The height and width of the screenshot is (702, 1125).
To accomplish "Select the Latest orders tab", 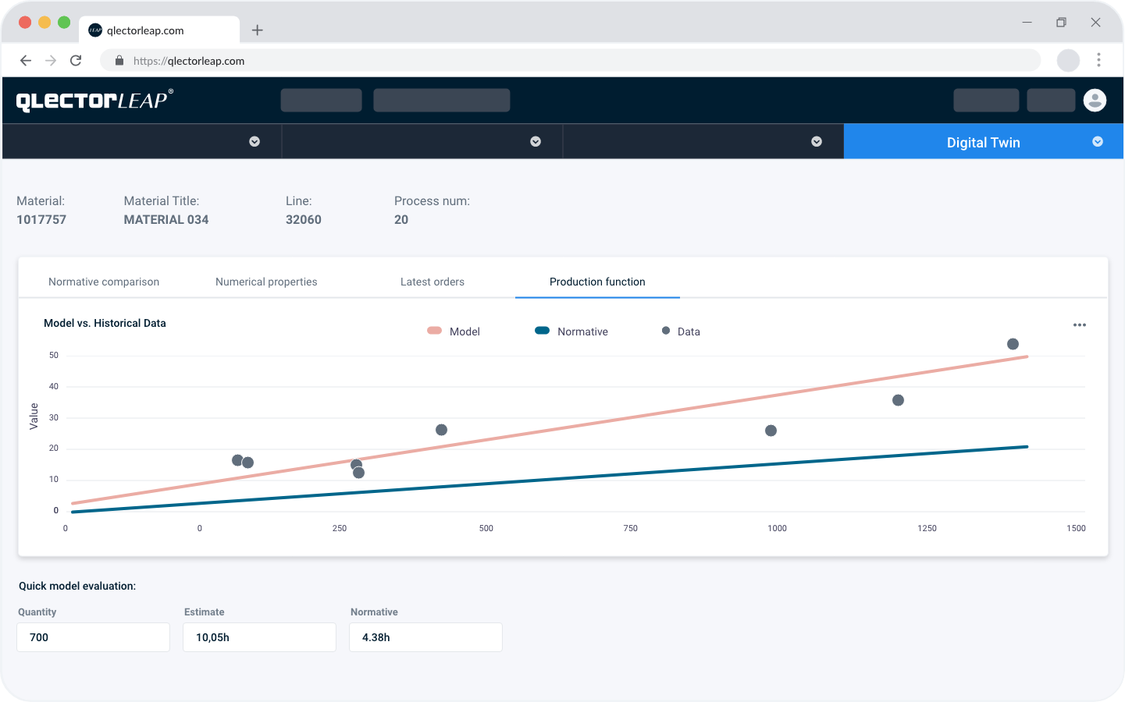I will (433, 282).
